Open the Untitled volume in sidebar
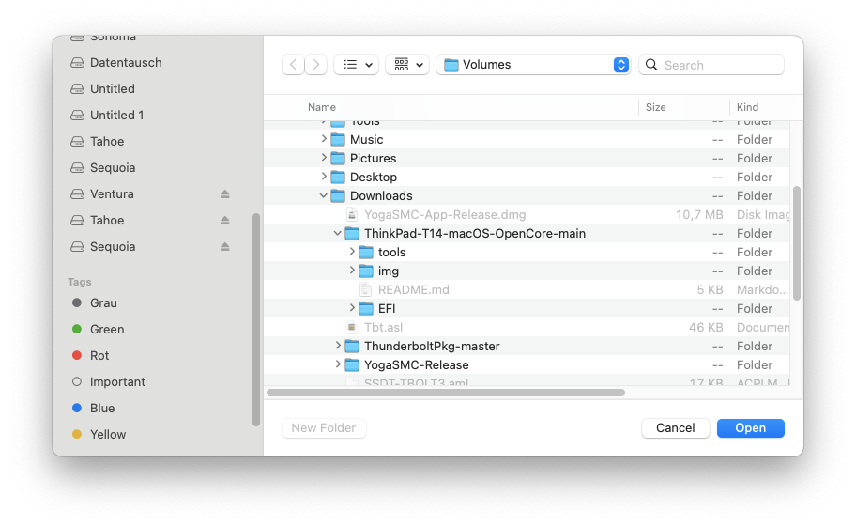This screenshot has height=526, width=856. [113, 88]
